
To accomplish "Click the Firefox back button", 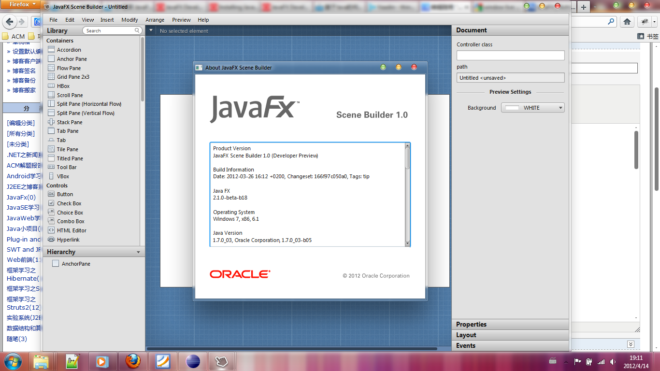I will pyautogui.click(x=10, y=22).
